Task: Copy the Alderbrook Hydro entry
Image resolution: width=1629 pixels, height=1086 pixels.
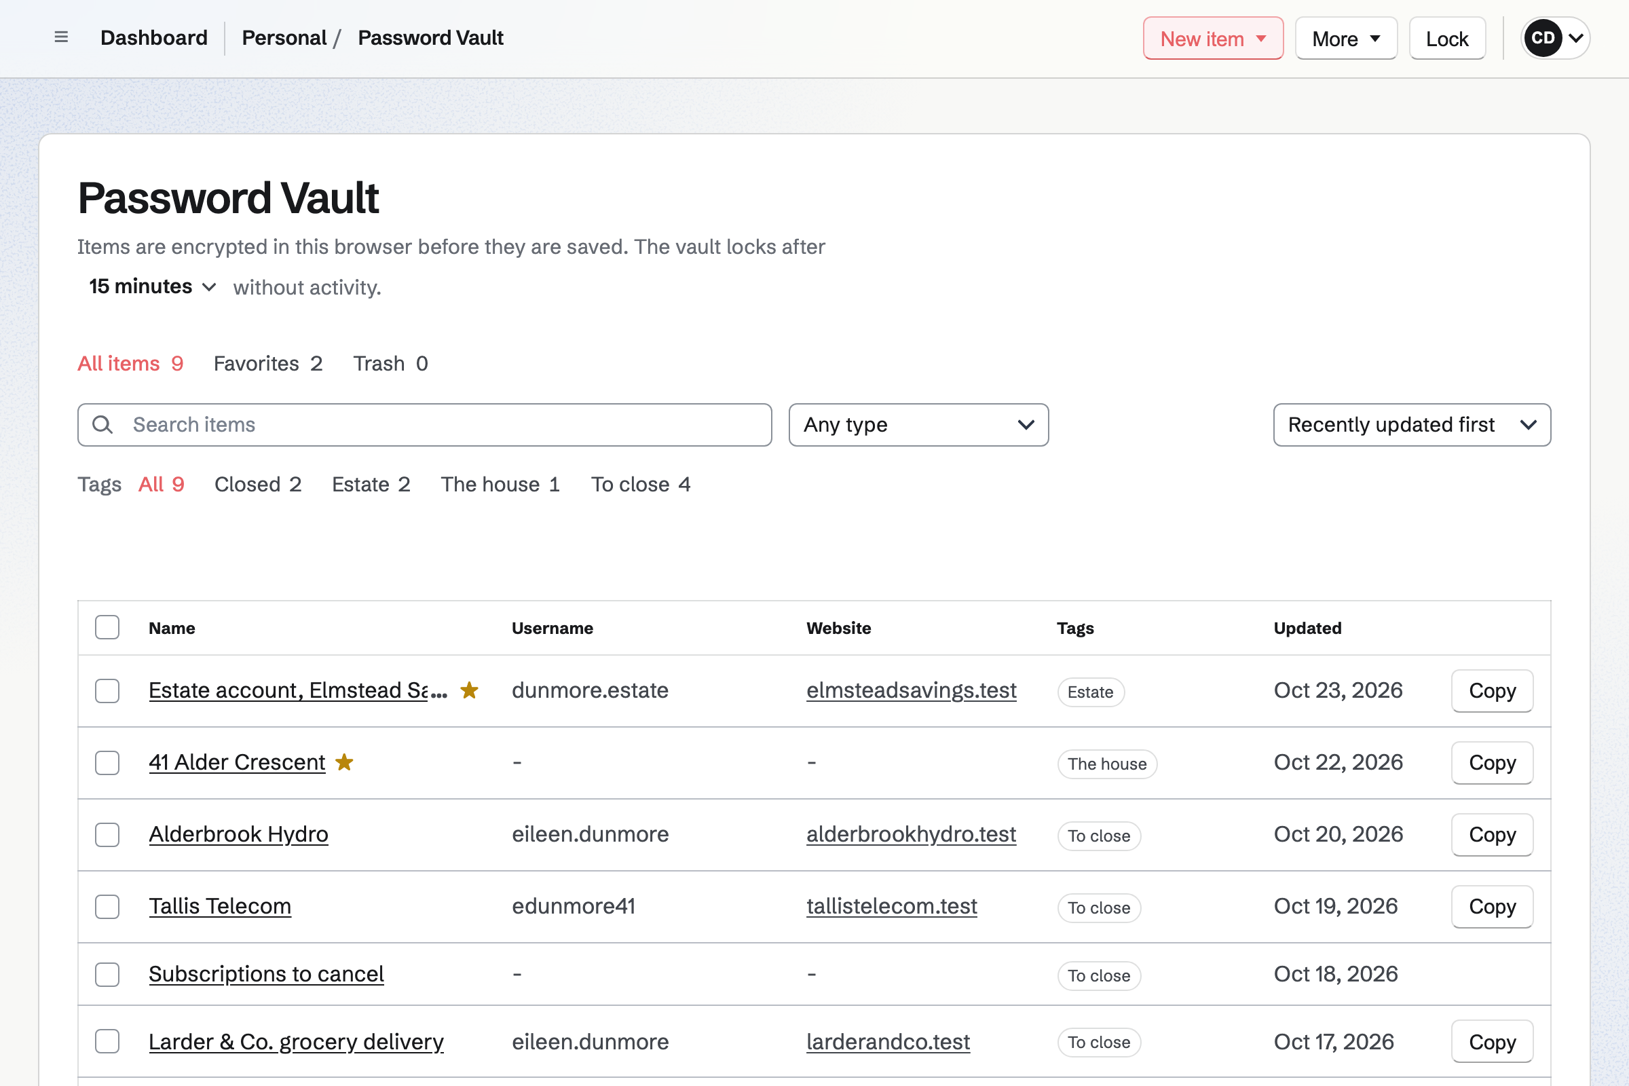Action: (1492, 835)
